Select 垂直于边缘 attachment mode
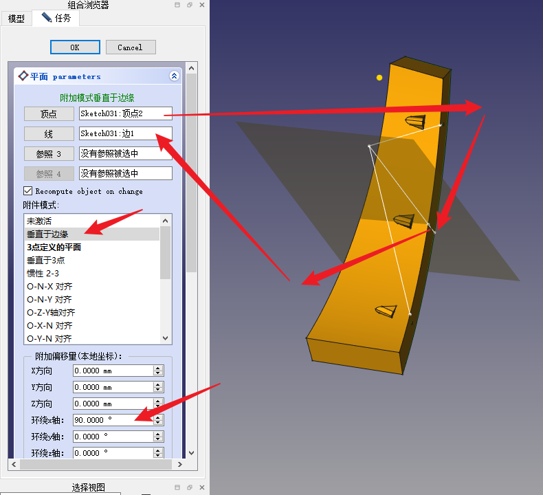 point(92,234)
